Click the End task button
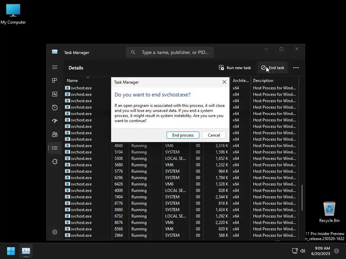This screenshot has height=259, width=346. coord(273,67)
